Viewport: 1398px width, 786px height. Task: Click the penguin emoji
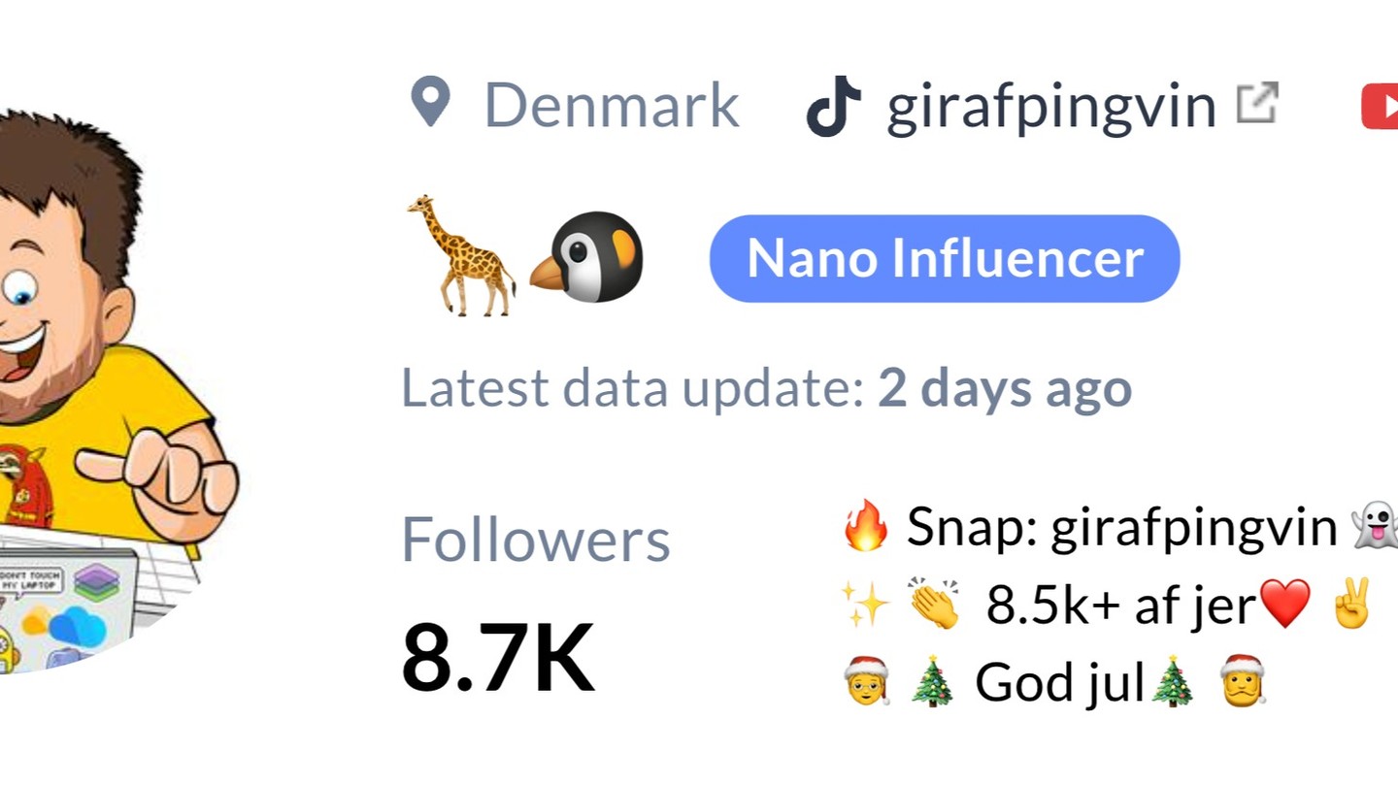click(588, 257)
